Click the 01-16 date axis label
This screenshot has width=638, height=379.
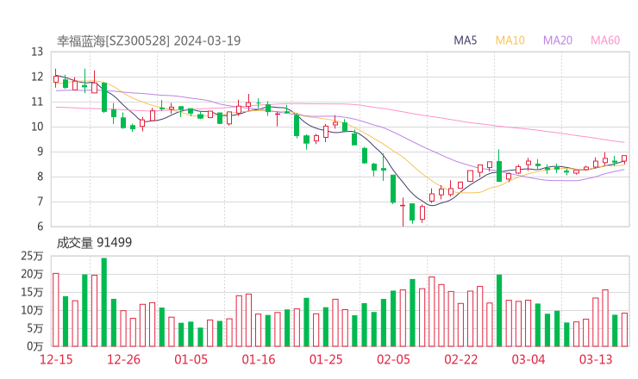coord(259,359)
